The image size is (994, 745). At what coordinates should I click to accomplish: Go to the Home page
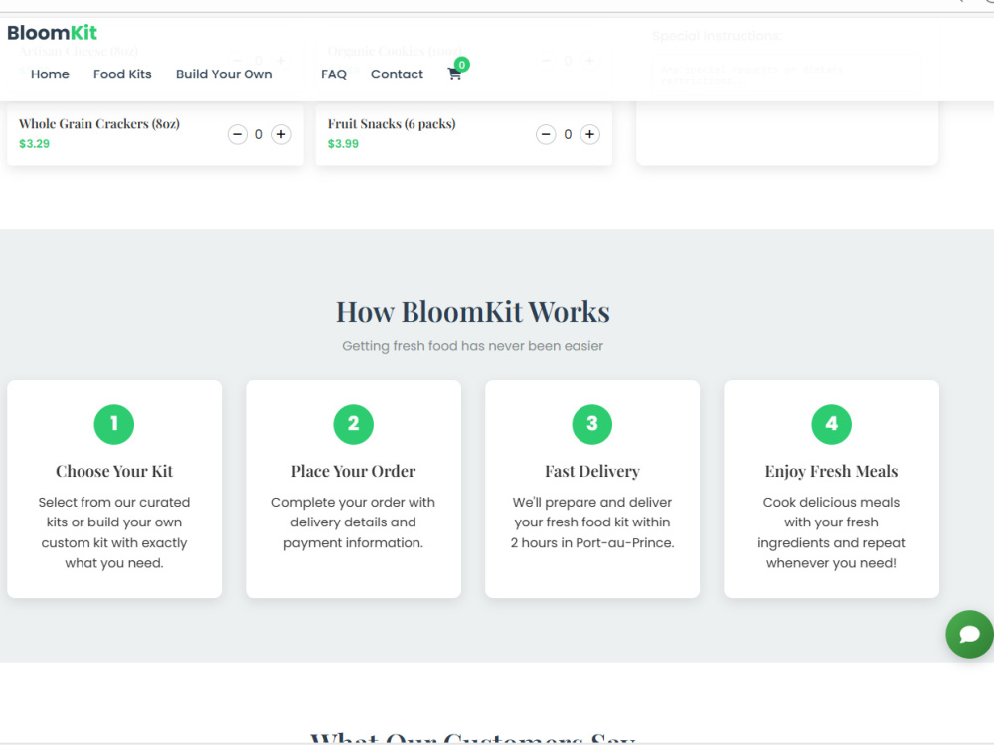point(50,74)
